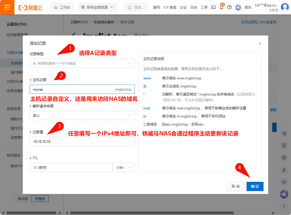Viewport: 291px width, 215px height.
Task: Open the 支持 menu
Action: click(193, 8)
